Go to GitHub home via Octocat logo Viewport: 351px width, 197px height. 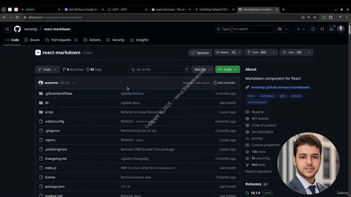(x=17, y=29)
